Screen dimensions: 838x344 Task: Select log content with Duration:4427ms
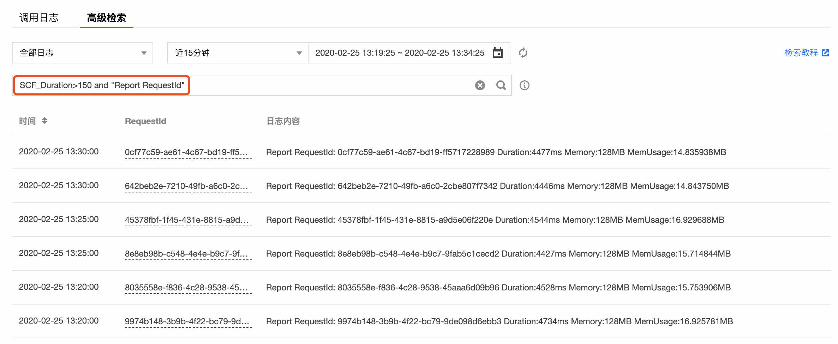(x=498, y=254)
